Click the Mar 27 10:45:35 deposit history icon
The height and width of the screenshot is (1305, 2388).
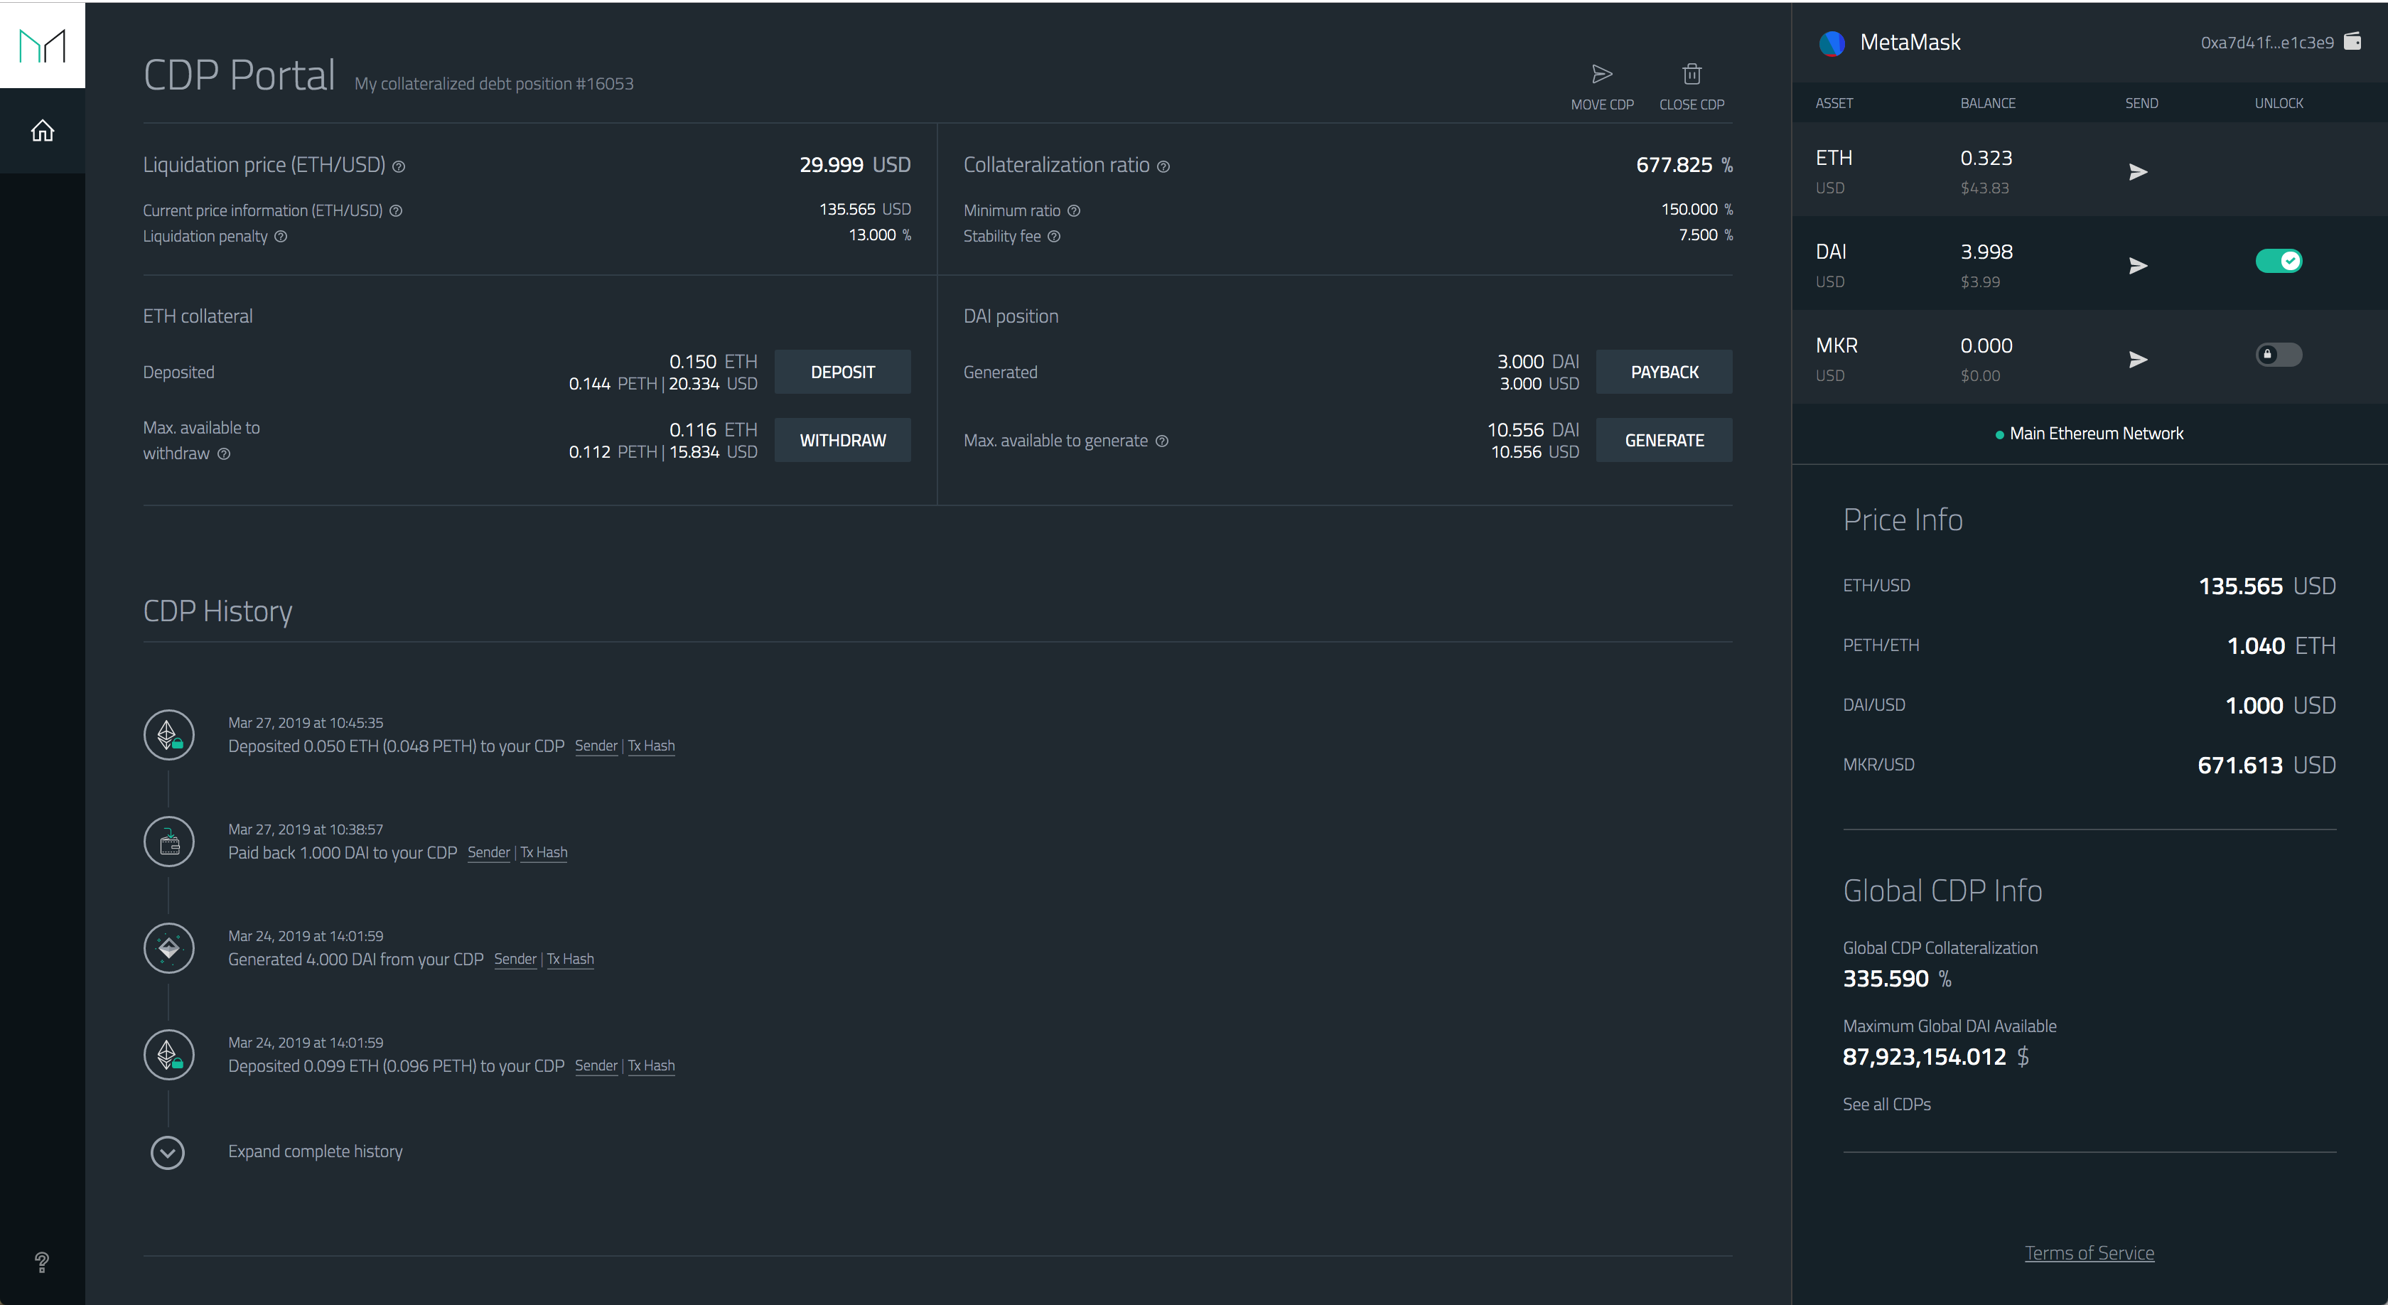pyautogui.click(x=168, y=735)
